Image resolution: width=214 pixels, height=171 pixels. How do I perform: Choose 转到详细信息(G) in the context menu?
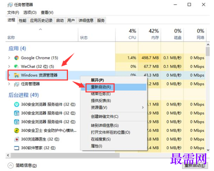pyautogui.click(x=114, y=125)
